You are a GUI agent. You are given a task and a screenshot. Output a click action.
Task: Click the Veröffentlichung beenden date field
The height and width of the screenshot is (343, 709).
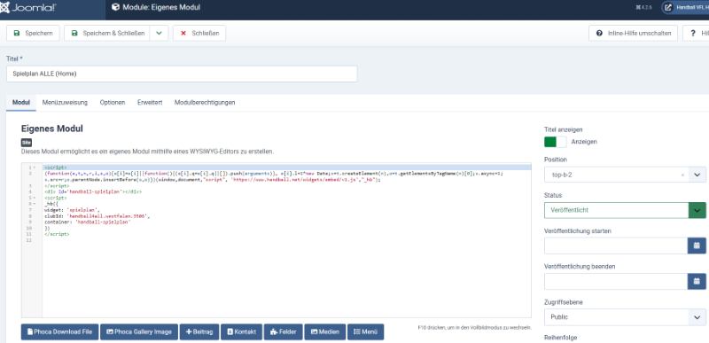click(616, 282)
